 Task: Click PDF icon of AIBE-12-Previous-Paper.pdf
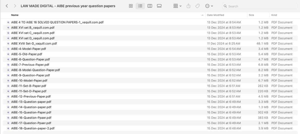8,97
